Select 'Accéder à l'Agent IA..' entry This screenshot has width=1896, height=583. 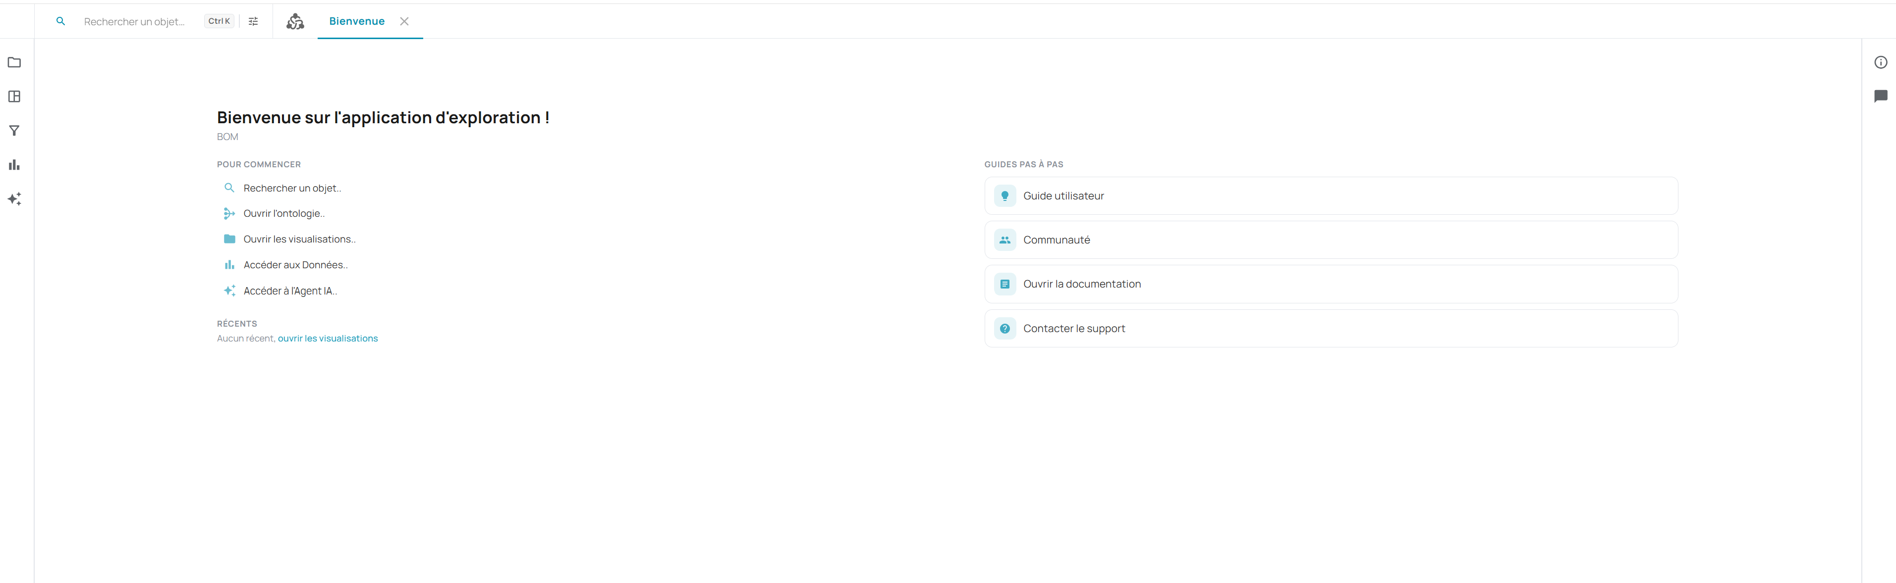point(290,291)
